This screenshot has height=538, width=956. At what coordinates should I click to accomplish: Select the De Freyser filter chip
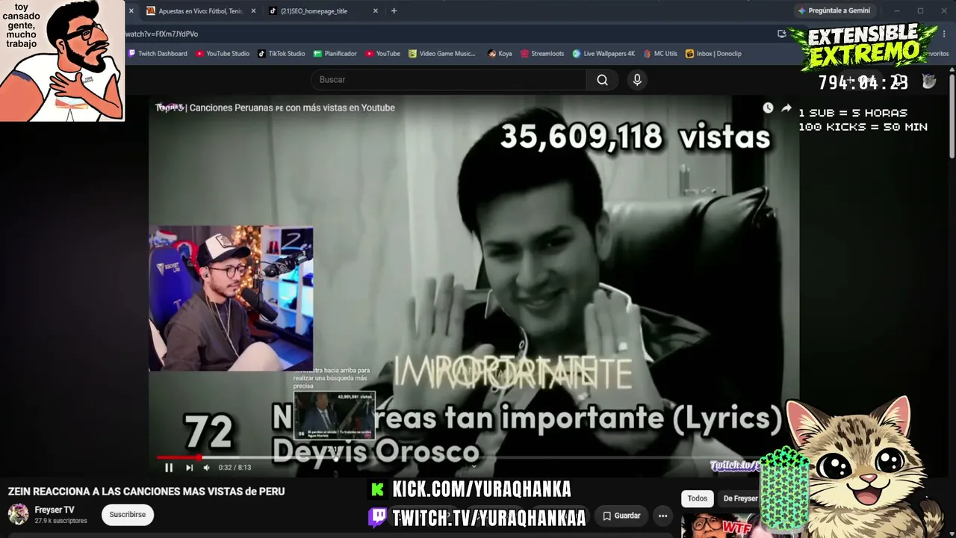740,498
